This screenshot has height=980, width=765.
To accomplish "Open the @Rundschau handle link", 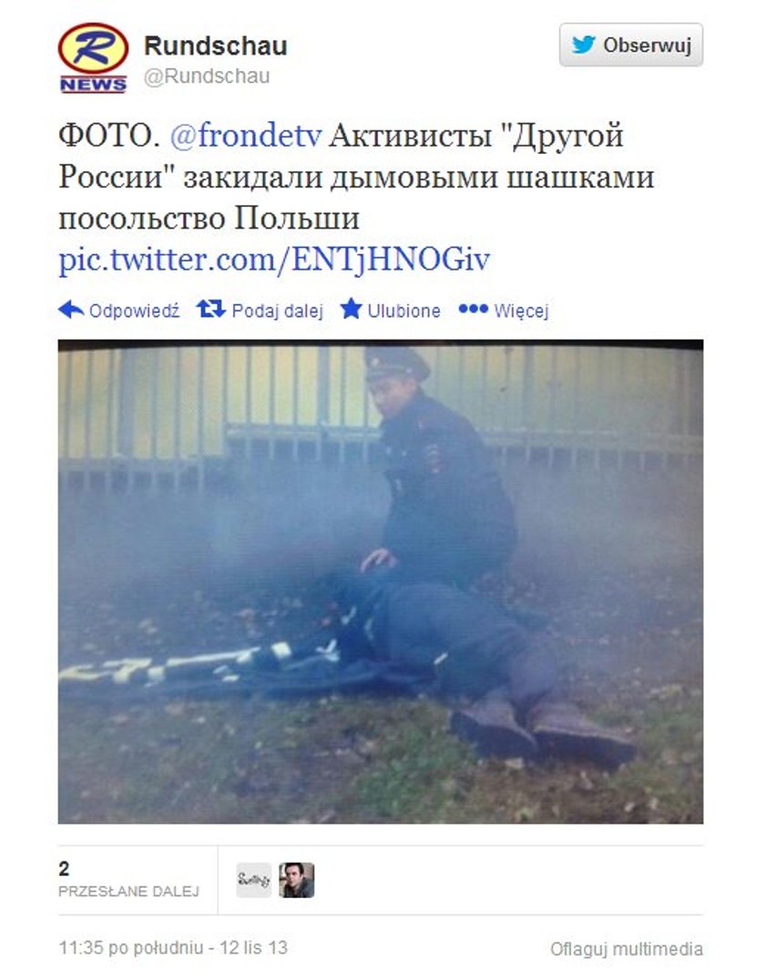I will point(207,77).
